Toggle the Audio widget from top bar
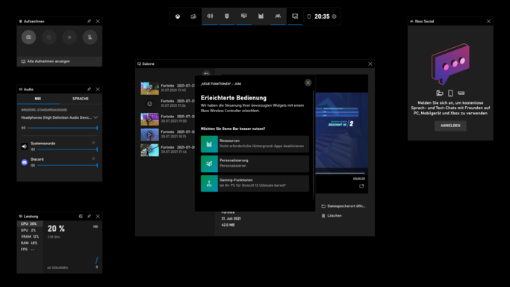The height and width of the screenshot is (287, 510). [x=210, y=16]
